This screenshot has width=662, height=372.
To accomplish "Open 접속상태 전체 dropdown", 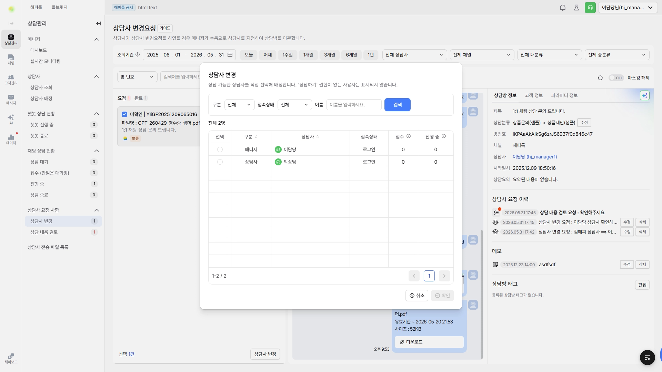I will click(294, 105).
